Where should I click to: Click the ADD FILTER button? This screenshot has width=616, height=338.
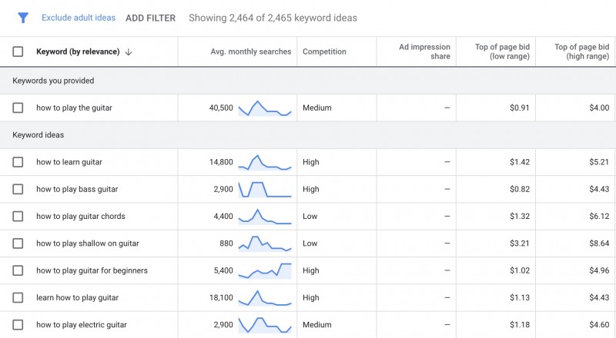pos(150,18)
